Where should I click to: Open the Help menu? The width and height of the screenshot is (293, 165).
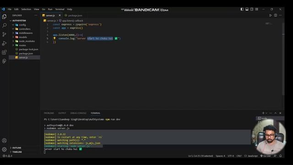point(70,9)
